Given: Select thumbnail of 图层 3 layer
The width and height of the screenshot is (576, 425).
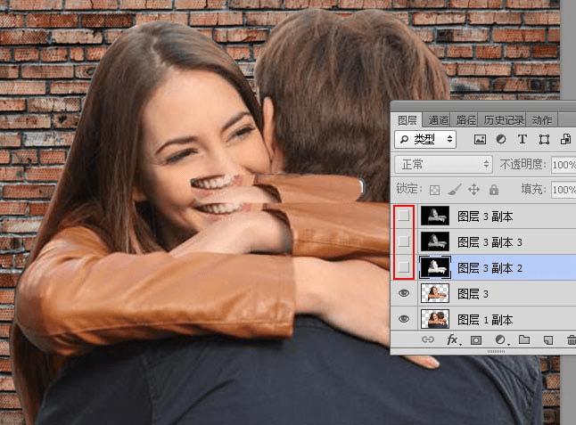Looking at the screenshot, I should coord(434,293).
